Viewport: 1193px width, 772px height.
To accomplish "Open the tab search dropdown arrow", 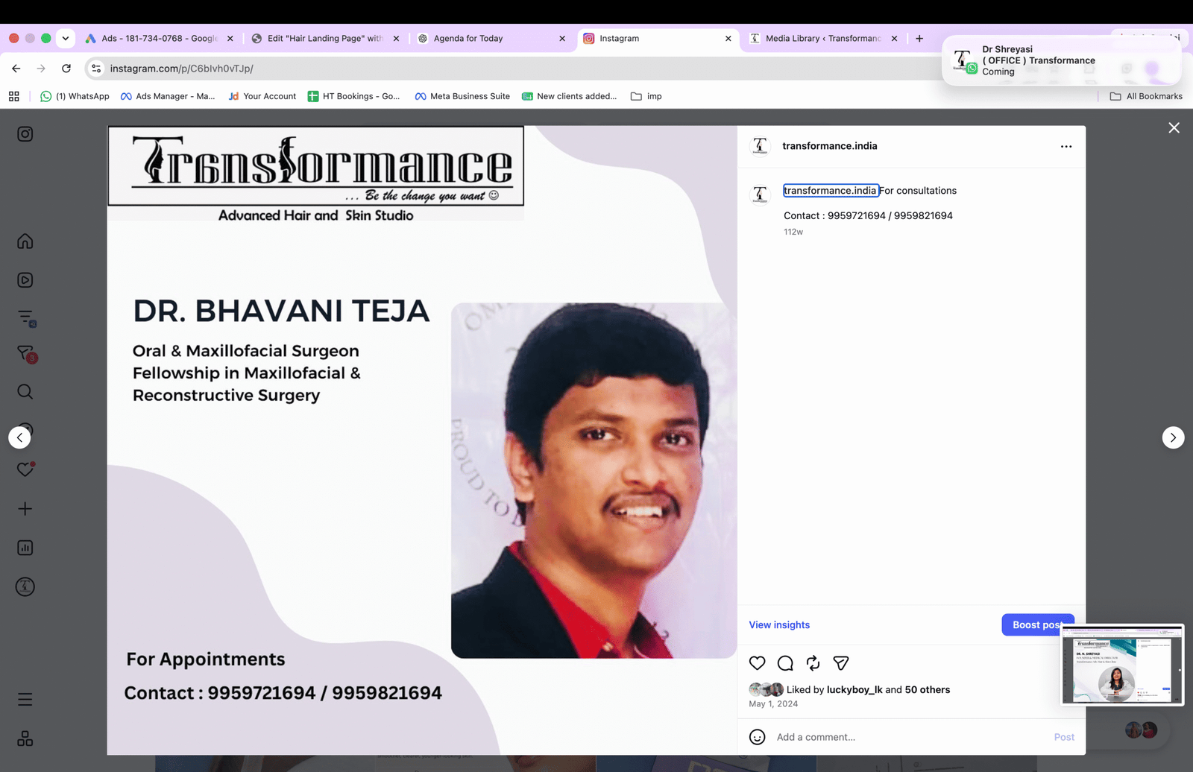I will pos(66,38).
